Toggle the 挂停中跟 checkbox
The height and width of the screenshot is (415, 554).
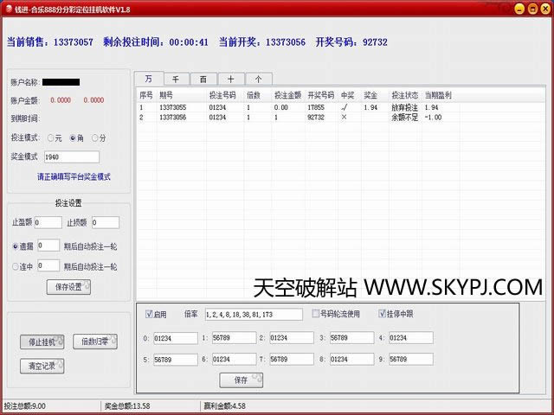[383, 314]
